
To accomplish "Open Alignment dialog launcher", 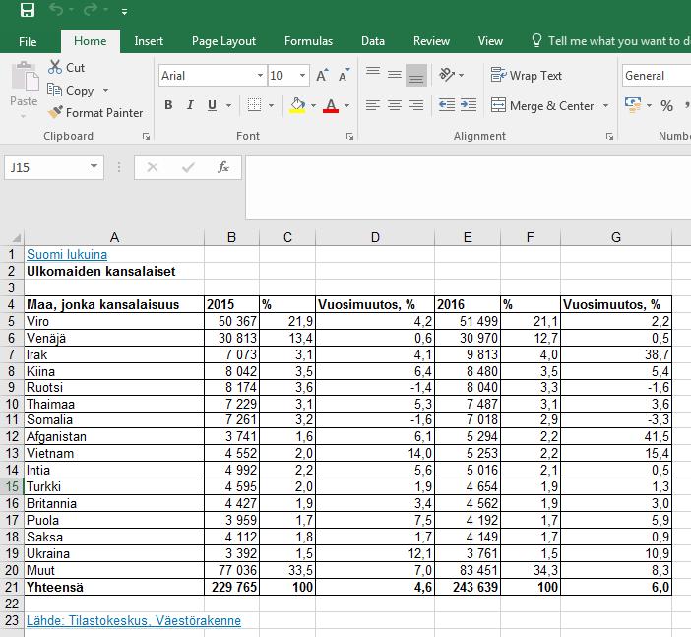I will 609,137.
